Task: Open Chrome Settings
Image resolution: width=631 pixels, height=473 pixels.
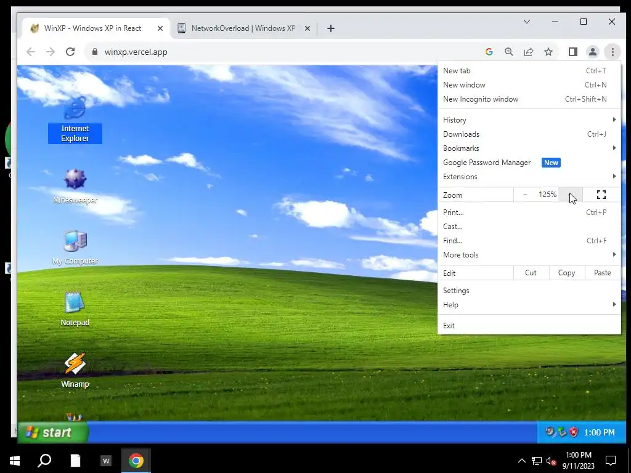Action: coord(529,291)
